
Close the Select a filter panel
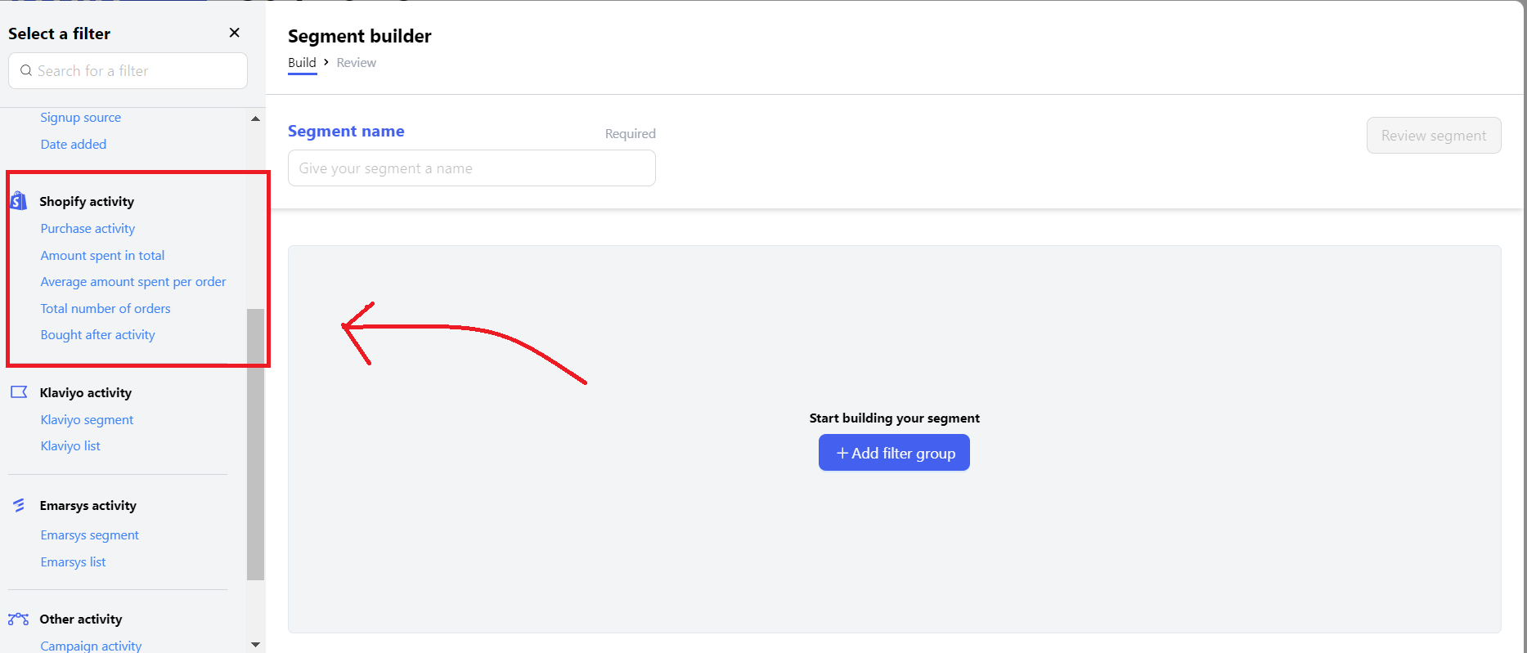pos(235,33)
